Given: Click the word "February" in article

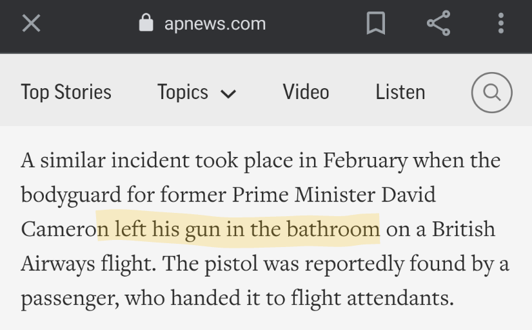Looking at the screenshot, I should (x=365, y=160).
